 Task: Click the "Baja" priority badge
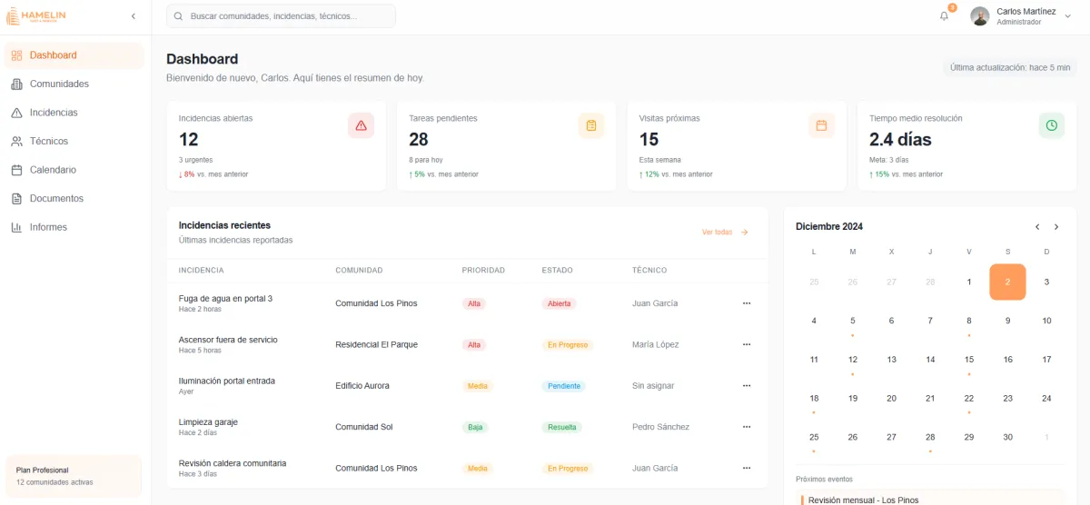coord(475,427)
